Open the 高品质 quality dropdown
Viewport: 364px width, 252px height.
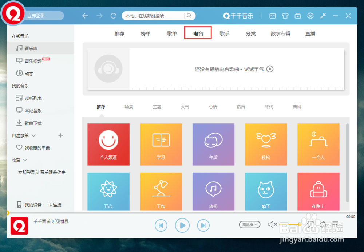click(249, 225)
